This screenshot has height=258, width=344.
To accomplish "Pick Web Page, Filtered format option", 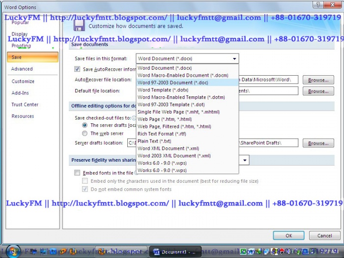I will pyautogui.click(x=187, y=126).
